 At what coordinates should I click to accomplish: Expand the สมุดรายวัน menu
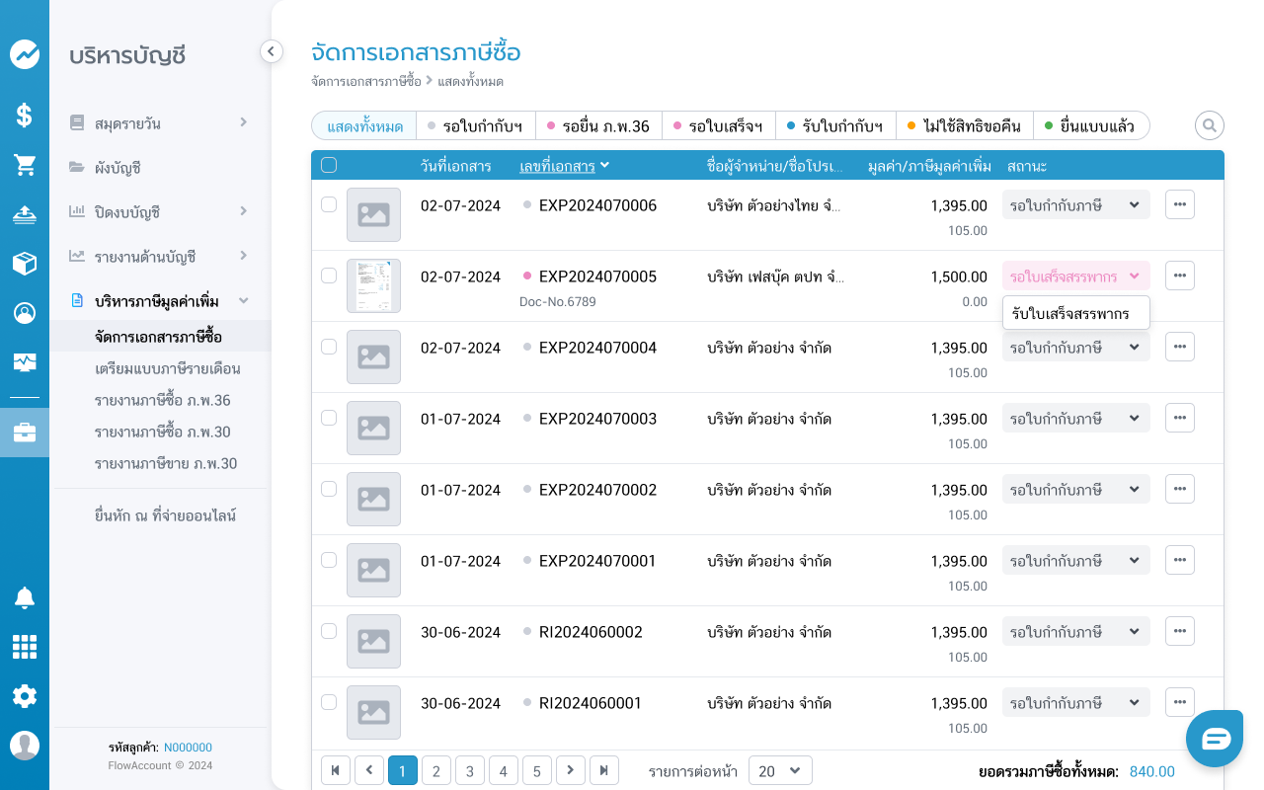click(x=158, y=123)
